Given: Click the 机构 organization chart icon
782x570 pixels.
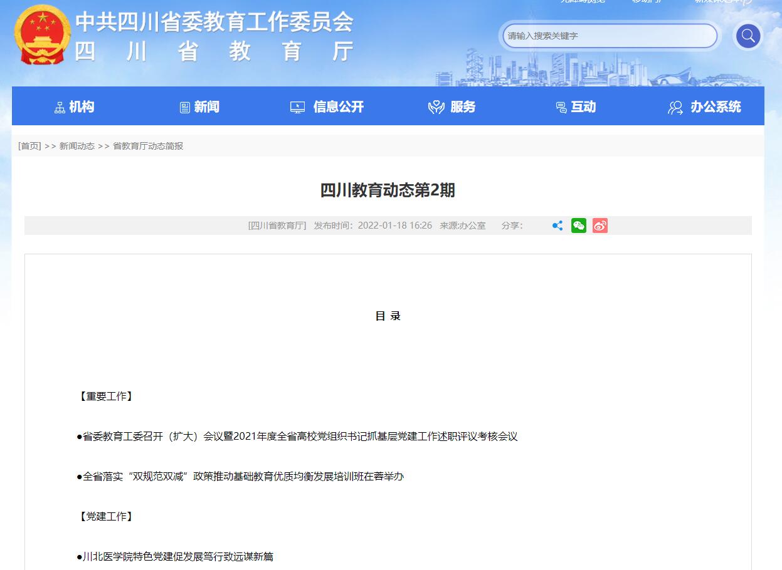Looking at the screenshot, I should coord(60,108).
